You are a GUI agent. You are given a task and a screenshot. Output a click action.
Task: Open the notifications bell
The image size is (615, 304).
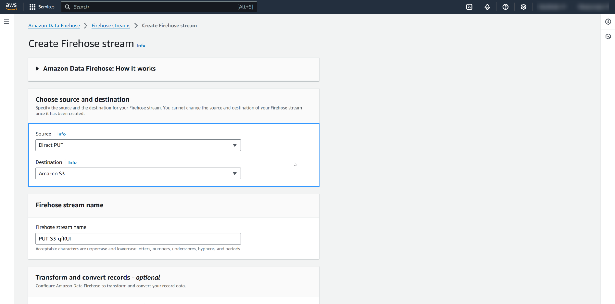click(487, 7)
